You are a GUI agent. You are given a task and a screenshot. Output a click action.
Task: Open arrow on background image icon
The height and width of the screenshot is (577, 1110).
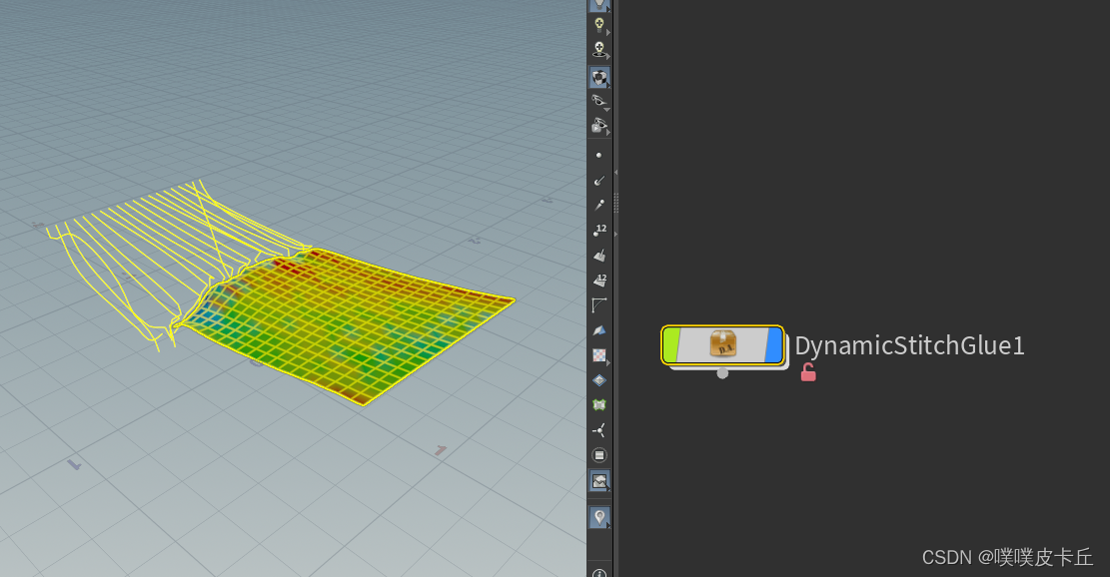click(x=607, y=488)
